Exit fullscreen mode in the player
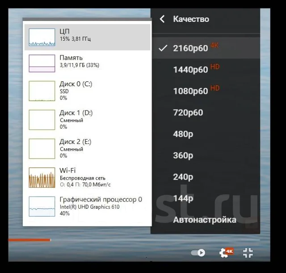Screen dimensions: 286x273 [248, 253]
